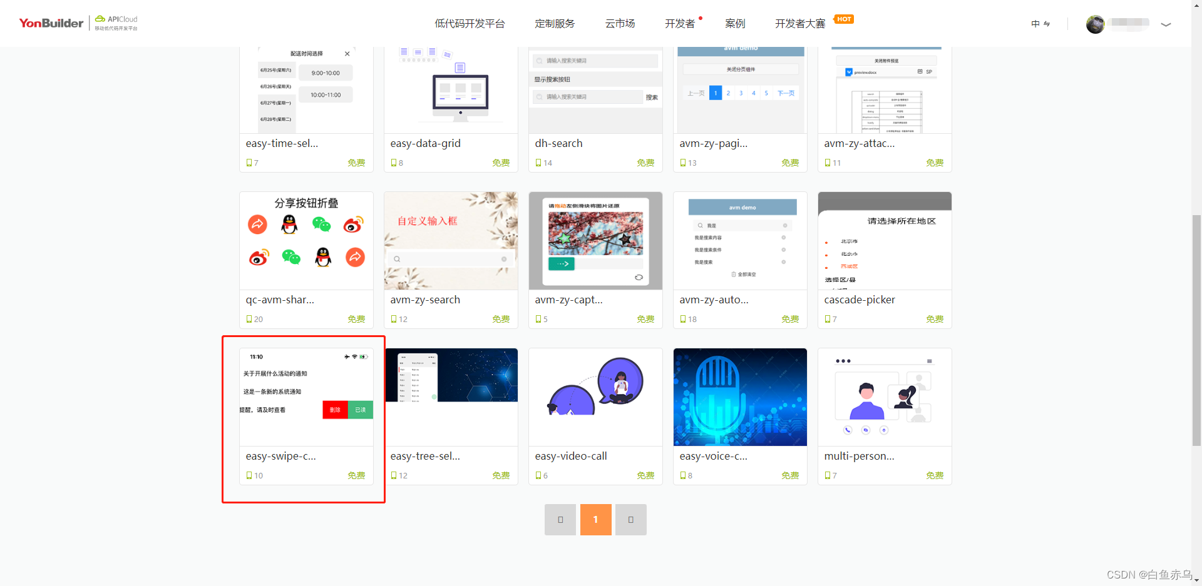Open 案例 menu
1202x586 pixels.
pyautogui.click(x=735, y=24)
